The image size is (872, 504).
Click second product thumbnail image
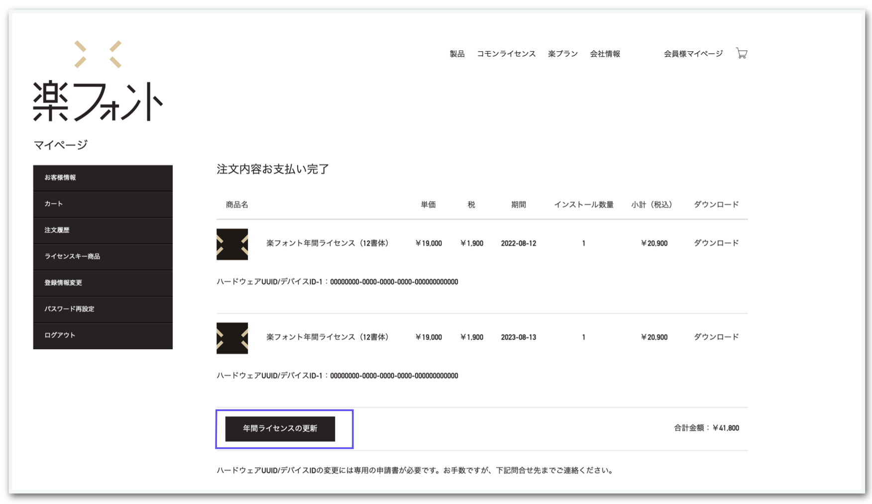232,338
